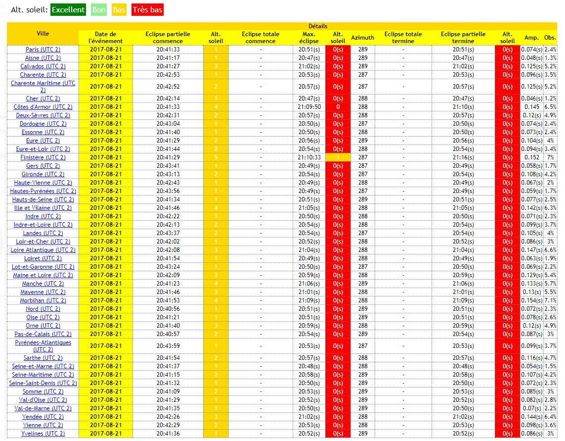The width and height of the screenshot is (565, 441).
Task: Open the Paris (UTC 2) city link
Action: click(43, 49)
